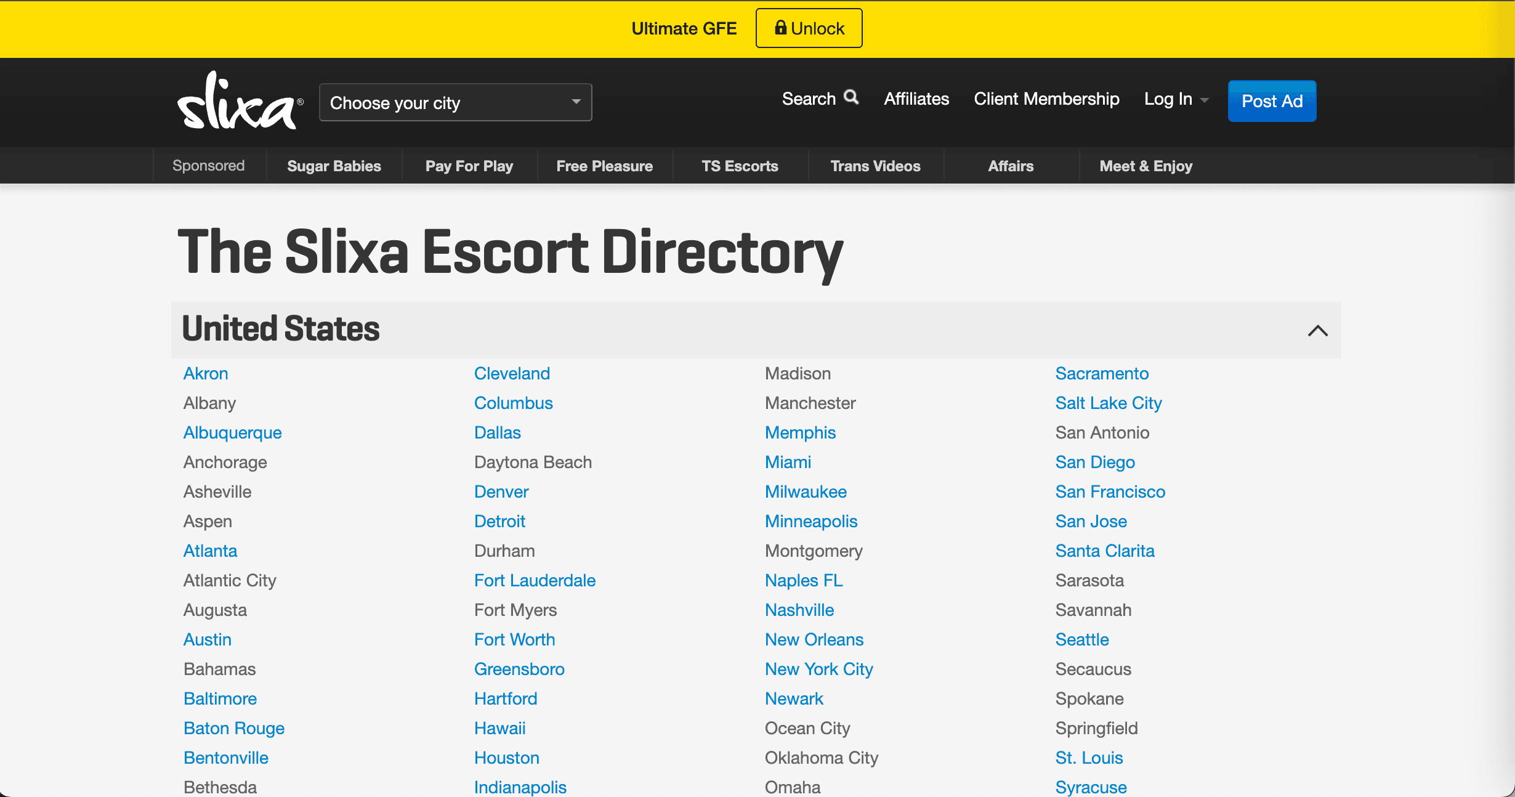Image resolution: width=1515 pixels, height=797 pixels.
Task: Open the Hawaii link
Action: tap(500, 728)
